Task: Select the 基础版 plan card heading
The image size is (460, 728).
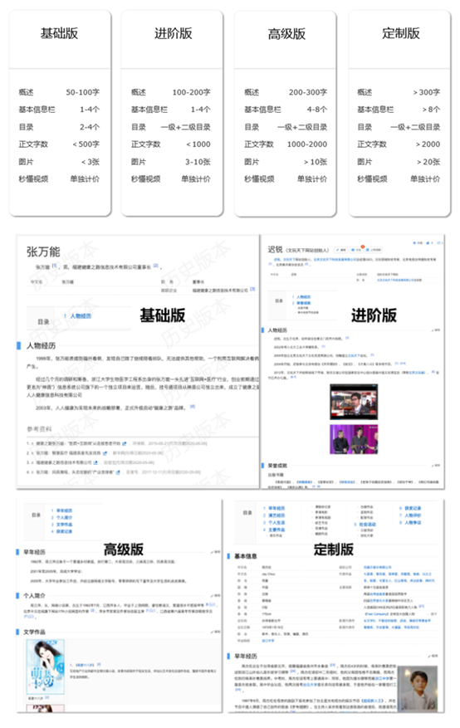Action: tap(60, 33)
